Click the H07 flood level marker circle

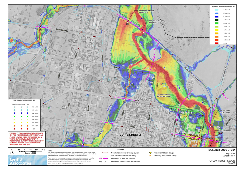click(x=82, y=144)
